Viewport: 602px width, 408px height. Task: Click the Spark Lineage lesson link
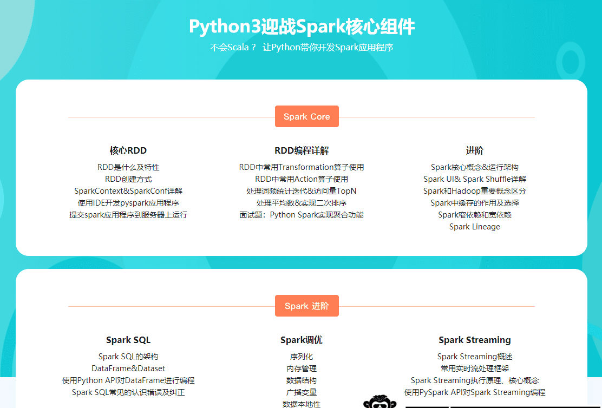click(x=475, y=227)
